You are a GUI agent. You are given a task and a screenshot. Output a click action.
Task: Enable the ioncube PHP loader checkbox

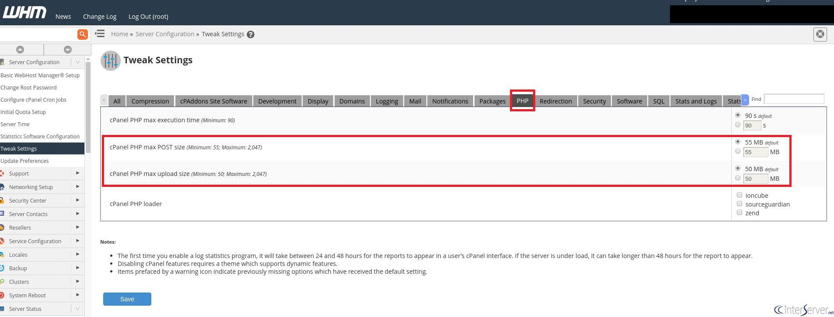(x=740, y=195)
